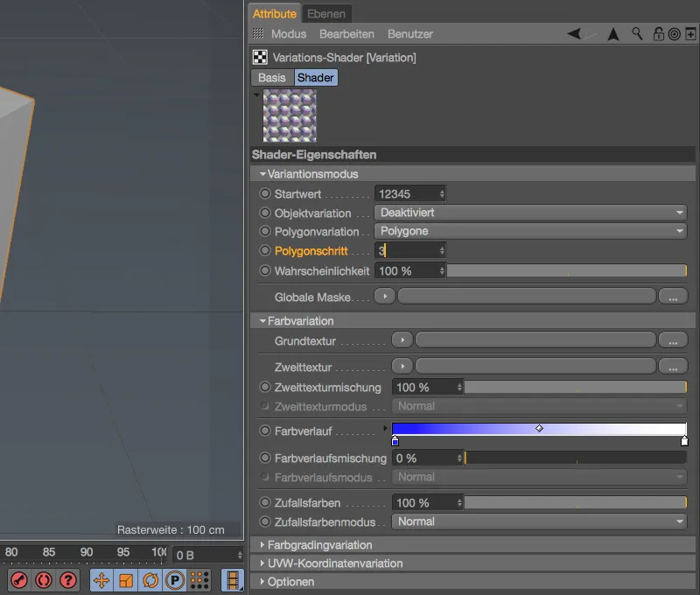
Task: Click the Zweittextur ellipsis button
Action: [673, 367]
